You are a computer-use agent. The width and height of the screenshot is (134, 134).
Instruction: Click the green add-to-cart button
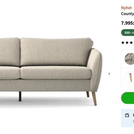tap(128, 98)
